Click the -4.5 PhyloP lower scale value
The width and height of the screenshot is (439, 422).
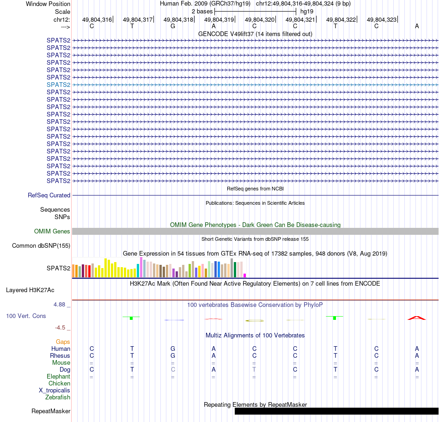click(x=60, y=328)
